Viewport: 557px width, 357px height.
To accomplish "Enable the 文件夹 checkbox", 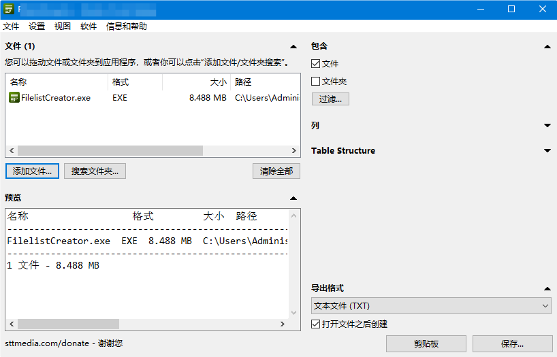I will point(315,82).
